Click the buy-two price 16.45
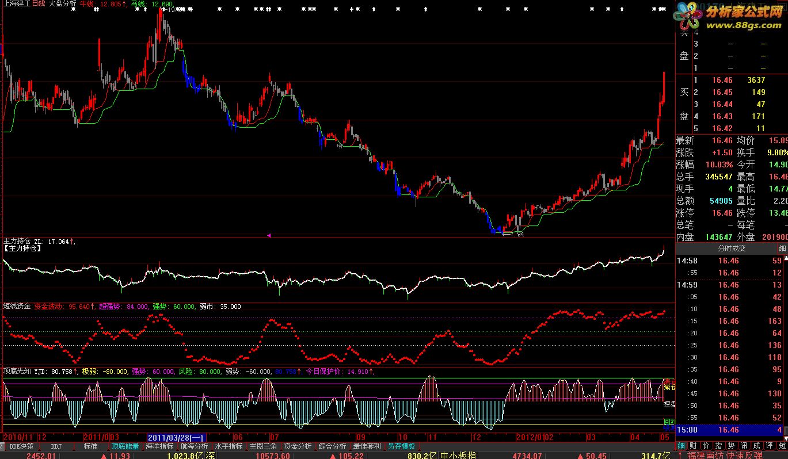 722,92
